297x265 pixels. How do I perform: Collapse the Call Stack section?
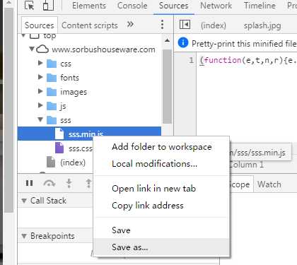pos(24,201)
